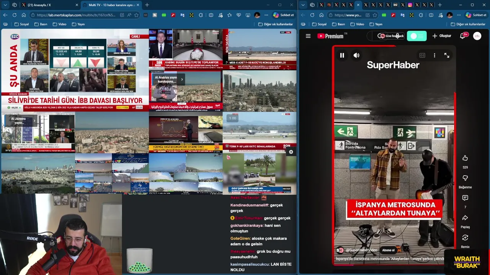Viewport: 490px width, 275px height.
Task: Click the home button in Multi TV window
Action: click(24, 15)
